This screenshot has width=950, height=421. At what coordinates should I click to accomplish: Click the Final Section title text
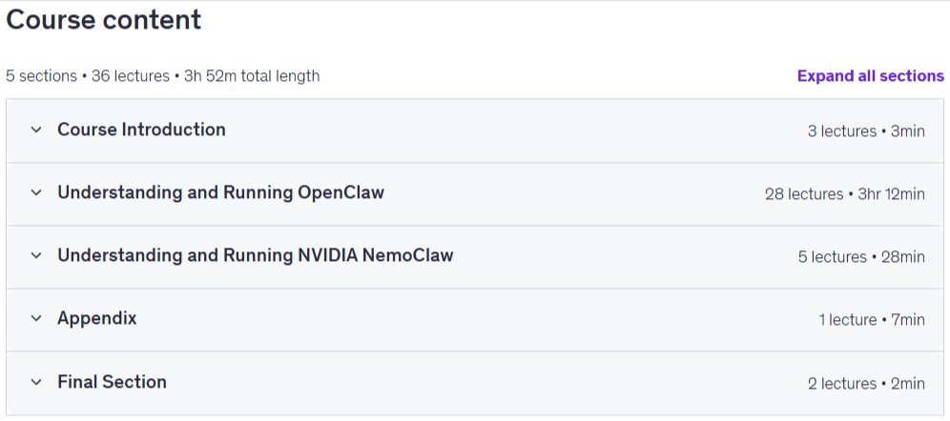point(113,382)
